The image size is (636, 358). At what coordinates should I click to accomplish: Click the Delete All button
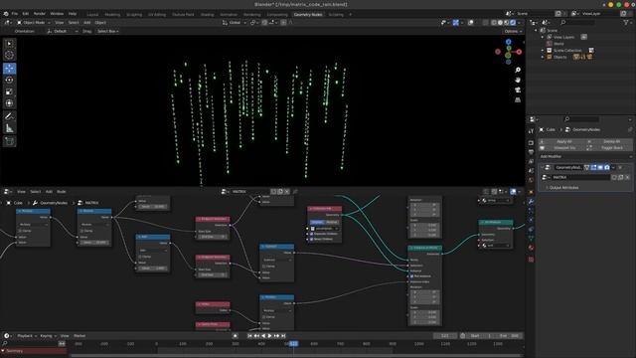point(609,141)
